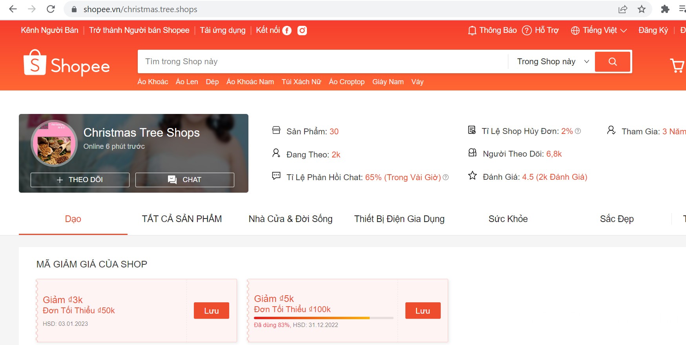Open the Sức Khỏe category tab
This screenshot has width=686, height=345.
pyautogui.click(x=508, y=219)
